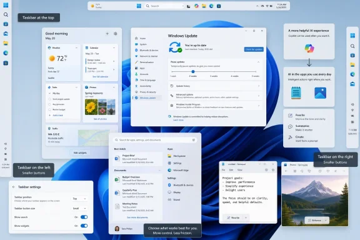The image size is (360, 240).
Task: Open the Photos toolbar more options menu
Action: [x=344, y=171]
